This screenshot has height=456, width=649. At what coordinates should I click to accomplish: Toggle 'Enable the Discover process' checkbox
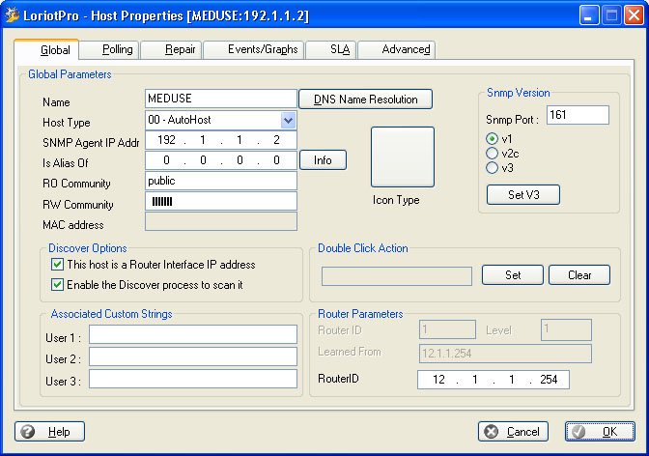[57, 285]
